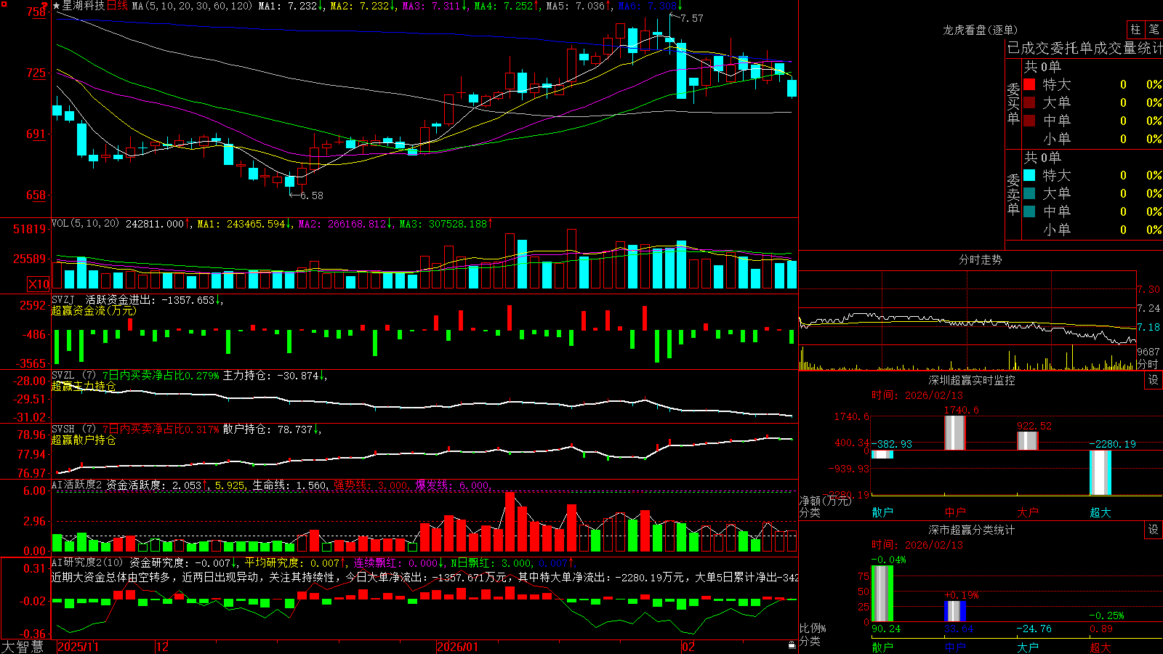Image resolution: width=1163 pixels, height=654 pixels.
Task: Click the blue 中户 33.64 ratio bar
Action: (x=954, y=611)
